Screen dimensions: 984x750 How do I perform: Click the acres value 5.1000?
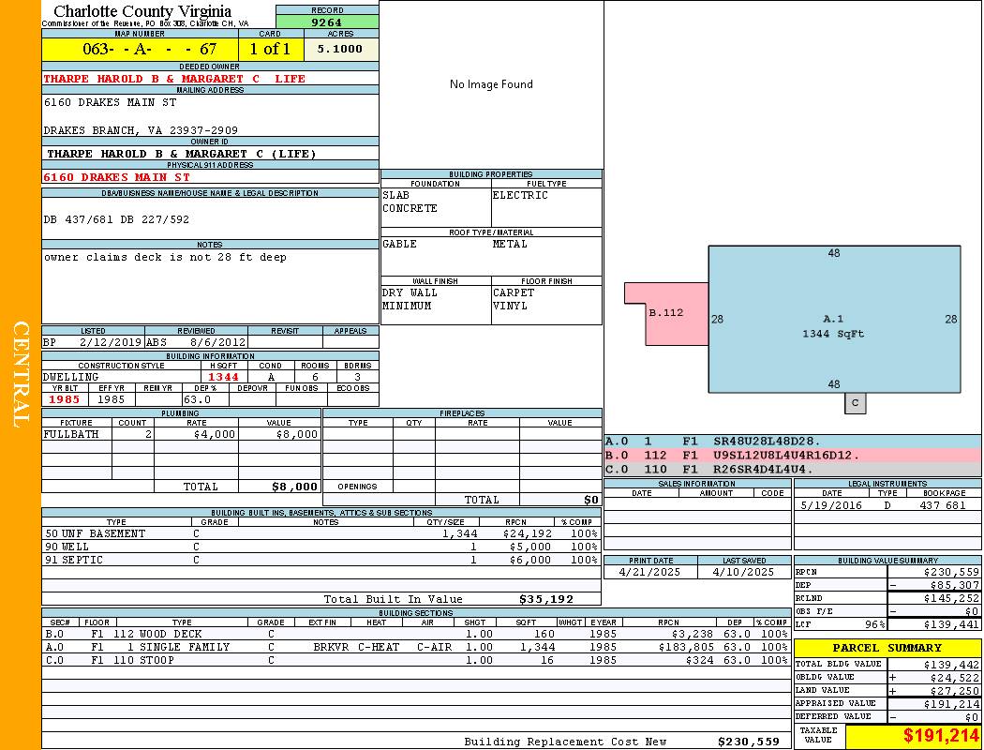pyautogui.click(x=339, y=49)
